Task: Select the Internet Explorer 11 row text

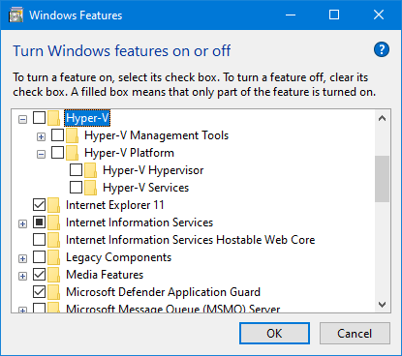Action: pos(115,205)
